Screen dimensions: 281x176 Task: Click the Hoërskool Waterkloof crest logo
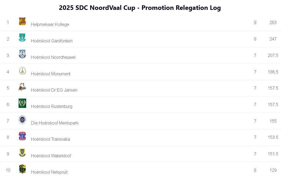pyautogui.click(x=22, y=153)
